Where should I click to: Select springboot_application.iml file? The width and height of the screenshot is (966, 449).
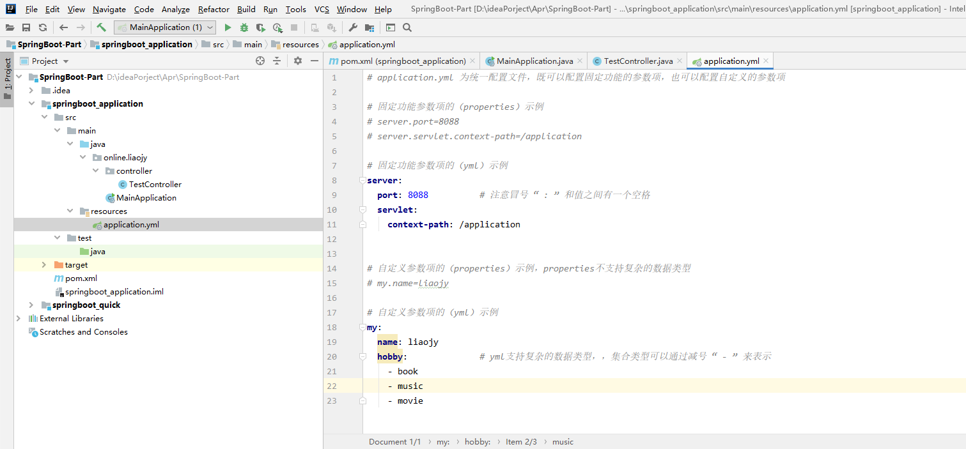(x=114, y=291)
